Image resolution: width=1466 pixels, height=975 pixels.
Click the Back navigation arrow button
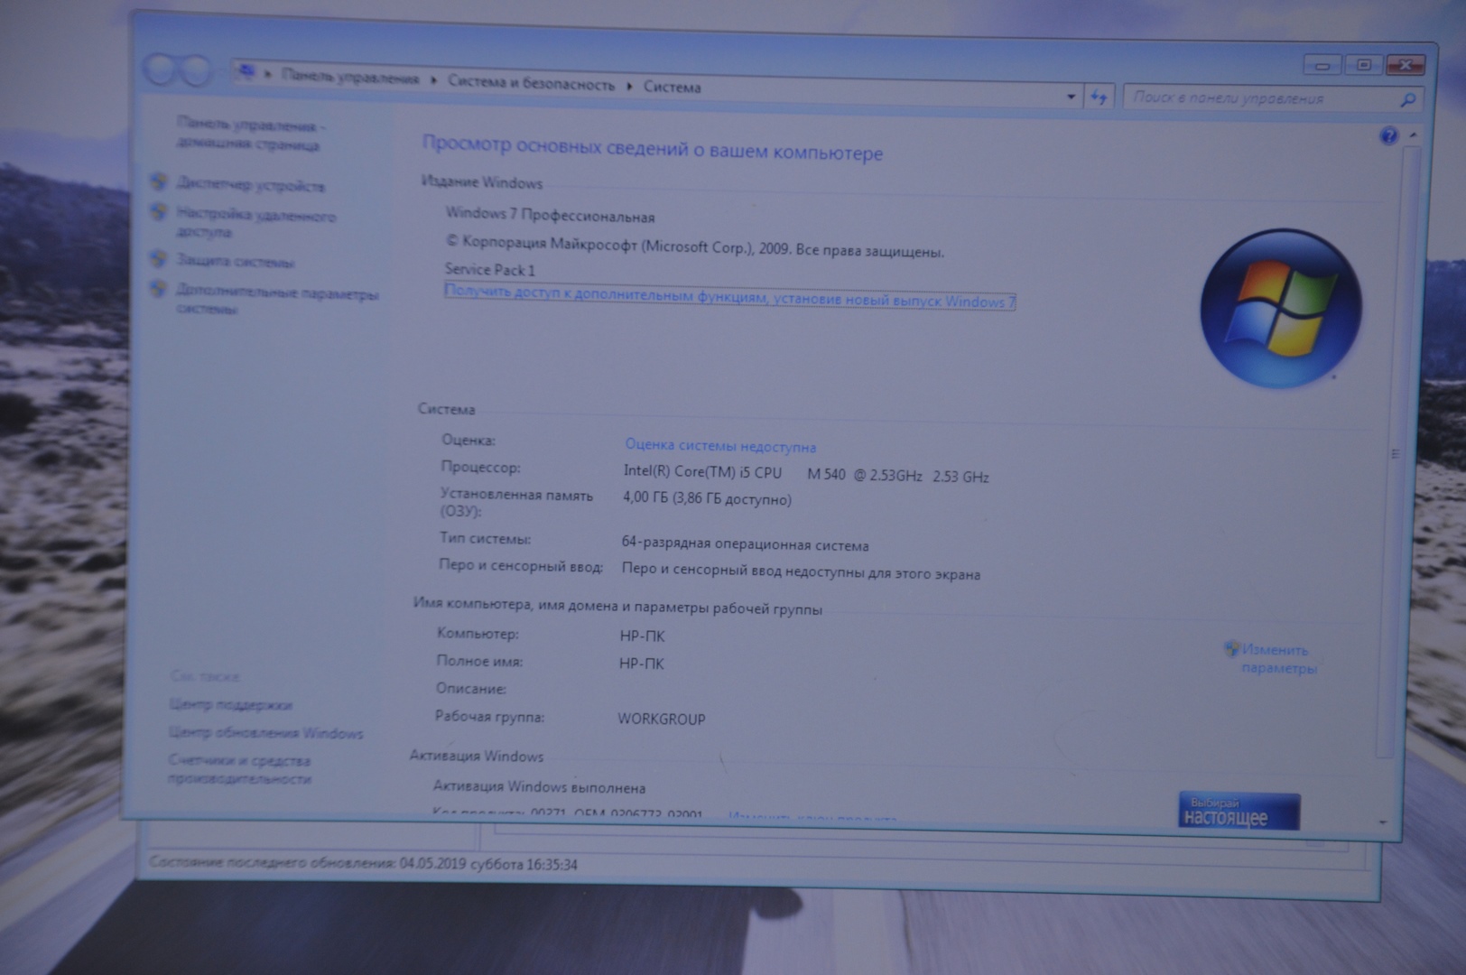[x=161, y=70]
